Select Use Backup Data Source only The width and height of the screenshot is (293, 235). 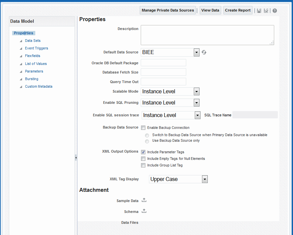(x=147, y=141)
